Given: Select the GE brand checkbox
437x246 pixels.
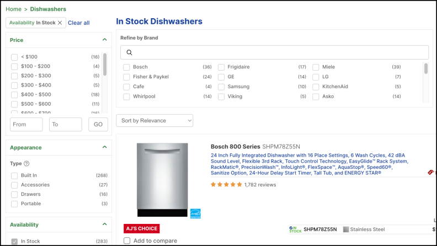Looking at the screenshot, I should coord(221,77).
